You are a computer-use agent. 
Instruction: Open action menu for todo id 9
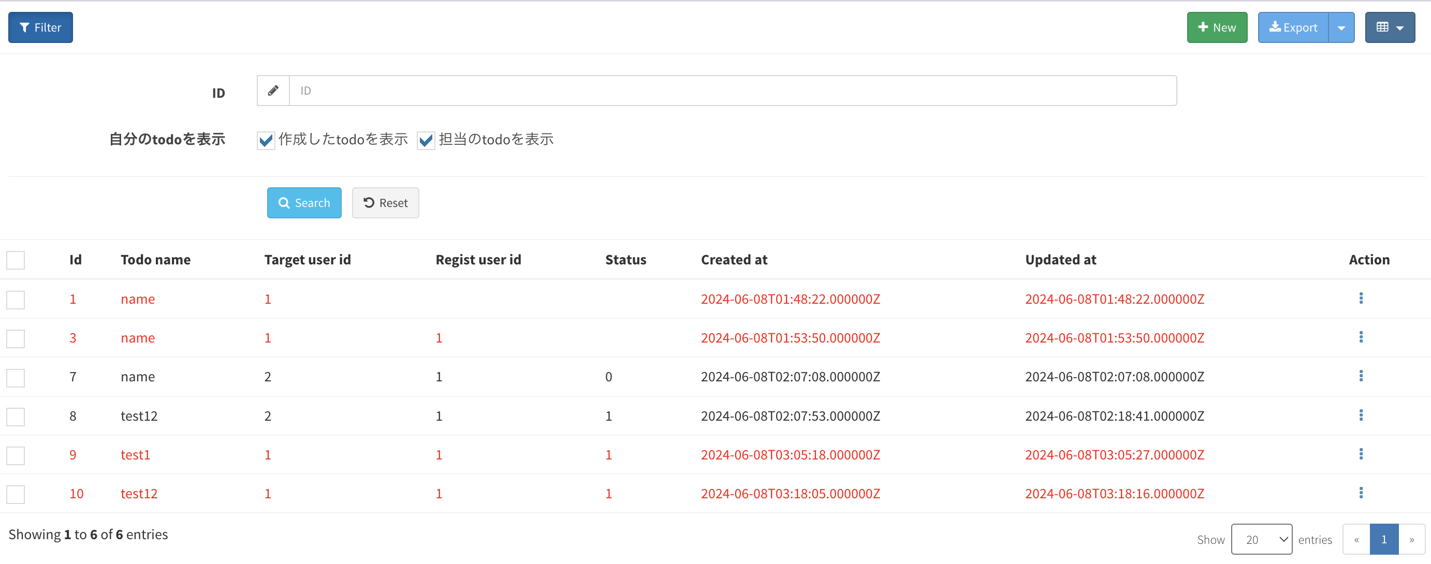click(x=1361, y=454)
